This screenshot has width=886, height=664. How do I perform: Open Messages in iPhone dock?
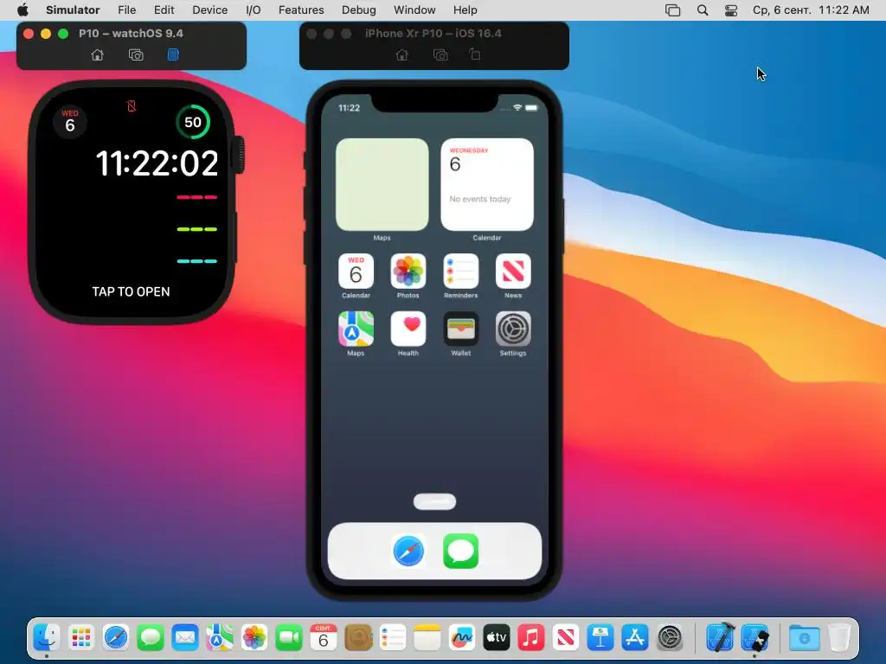460,551
